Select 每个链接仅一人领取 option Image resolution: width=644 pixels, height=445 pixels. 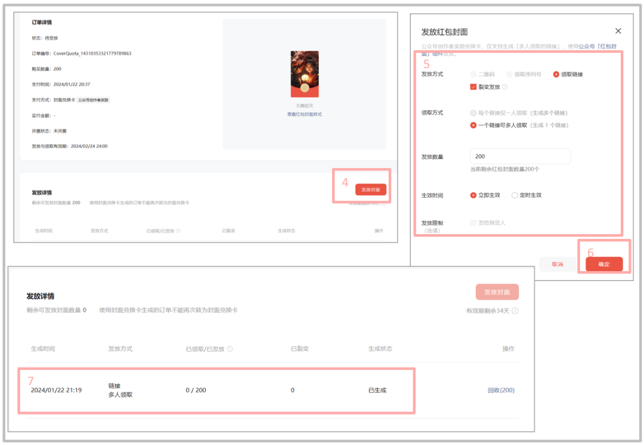[x=473, y=113]
